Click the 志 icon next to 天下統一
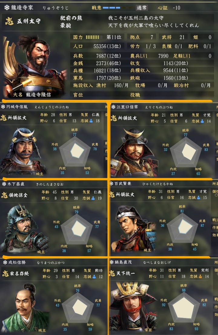The height and width of the screenshot is (335, 218). coord(112,273)
